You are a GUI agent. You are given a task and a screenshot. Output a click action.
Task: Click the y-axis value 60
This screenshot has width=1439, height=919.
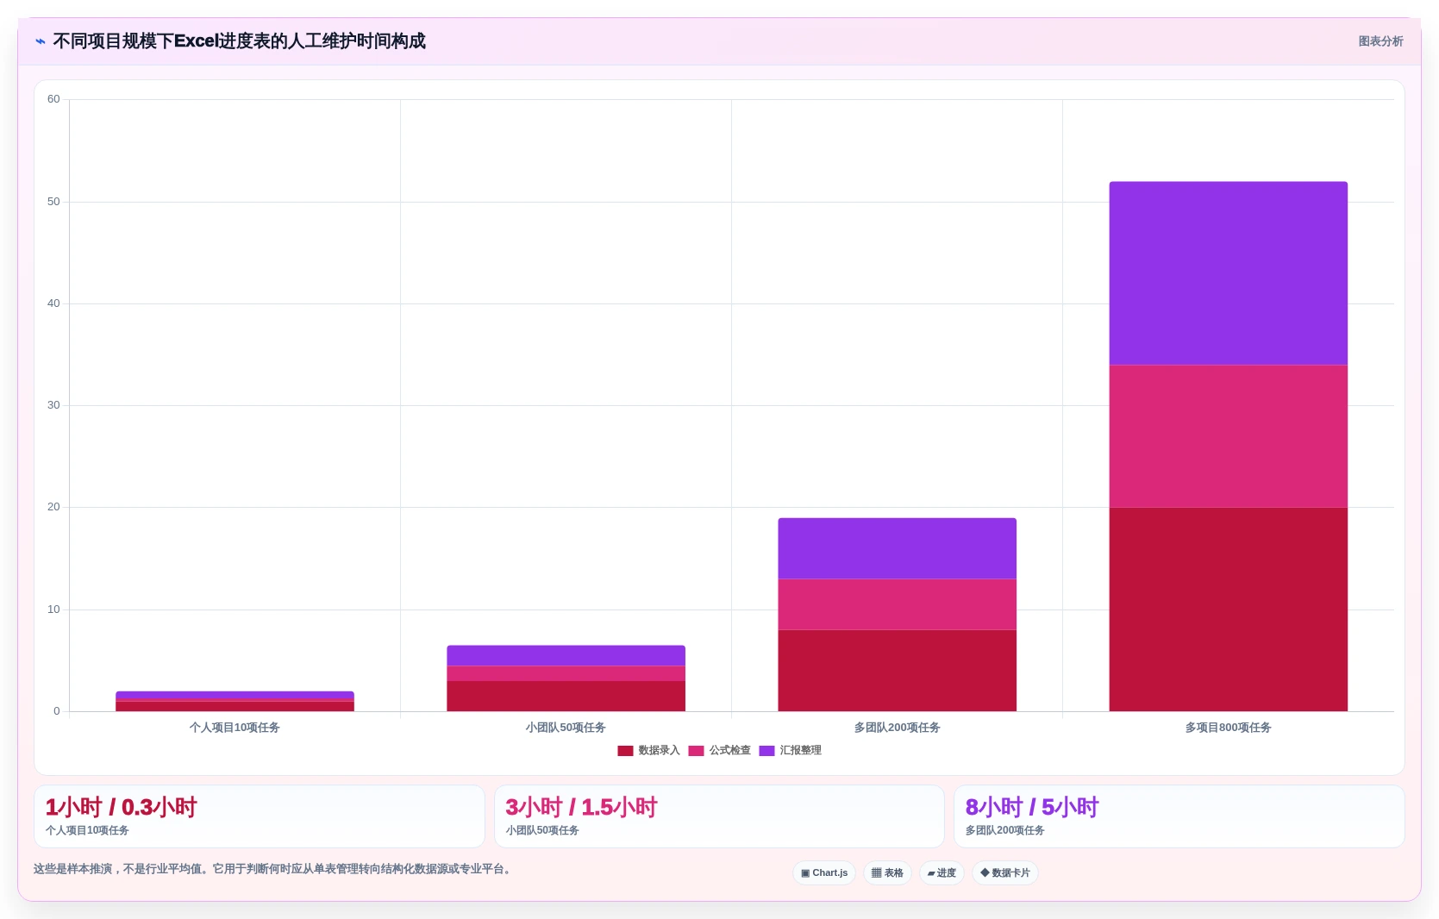click(x=53, y=99)
